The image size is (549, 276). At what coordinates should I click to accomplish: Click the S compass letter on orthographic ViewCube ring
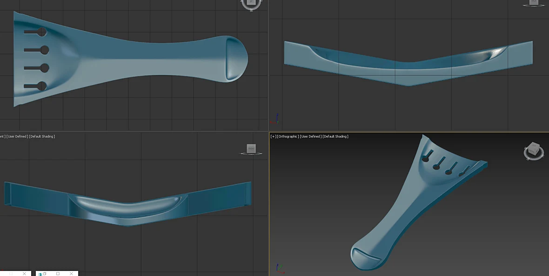point(529,158)
